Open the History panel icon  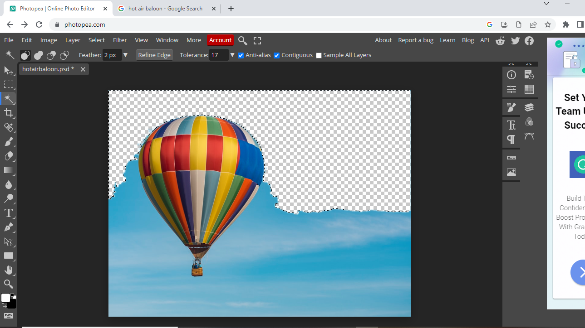coord(529,75)
